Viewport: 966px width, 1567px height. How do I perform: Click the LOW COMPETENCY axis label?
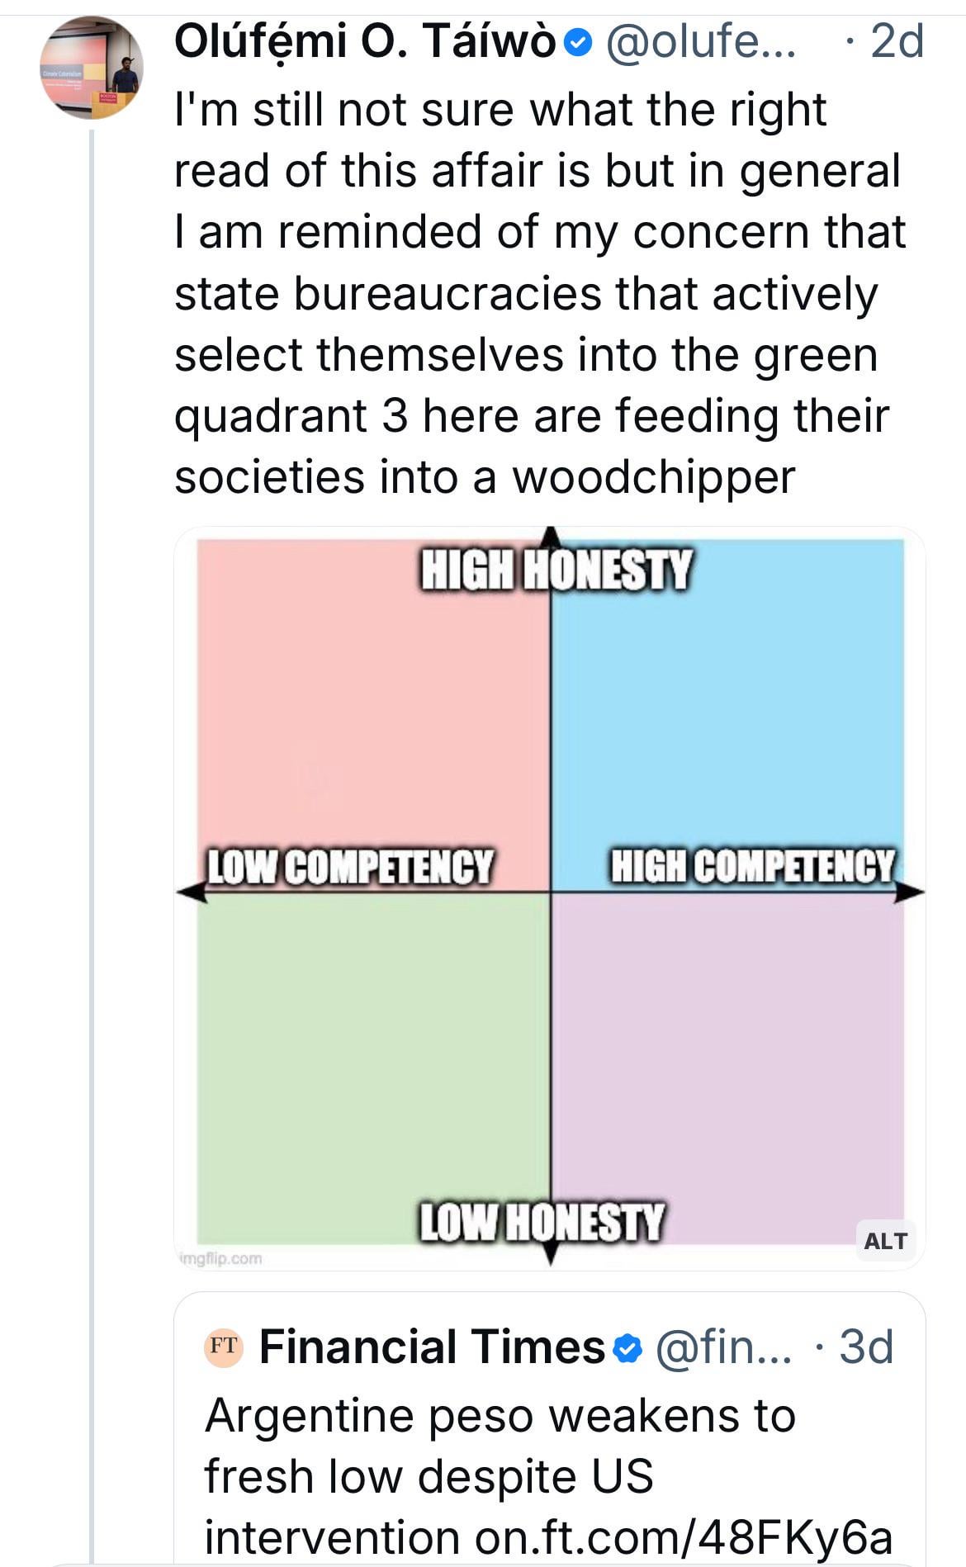coord(349,867)
